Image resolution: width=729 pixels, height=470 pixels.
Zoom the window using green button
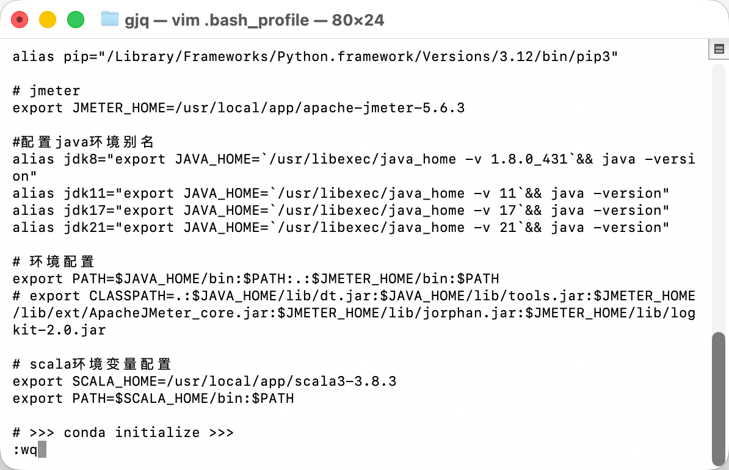(x=75, y=20)
